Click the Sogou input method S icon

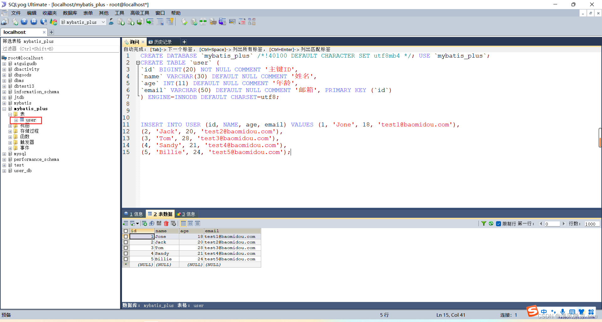click(532, 311)
